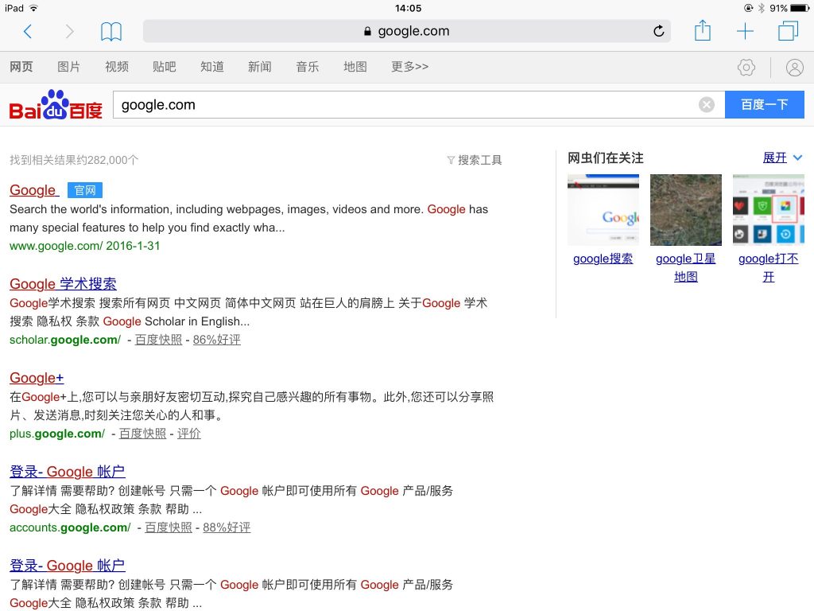Open the 地图 tab

[x=355, y=67]
